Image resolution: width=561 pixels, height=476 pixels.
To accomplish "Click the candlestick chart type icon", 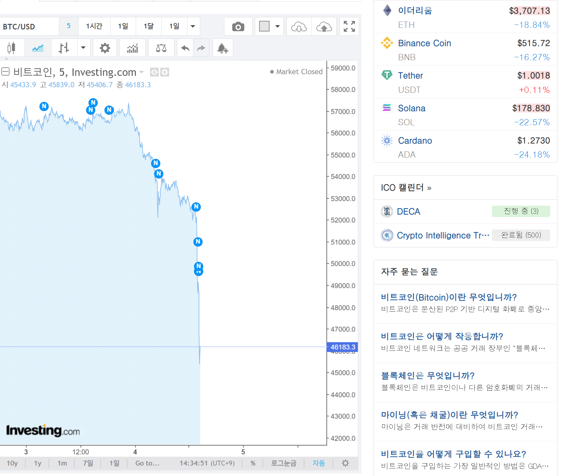I will [x=11, y=48].
